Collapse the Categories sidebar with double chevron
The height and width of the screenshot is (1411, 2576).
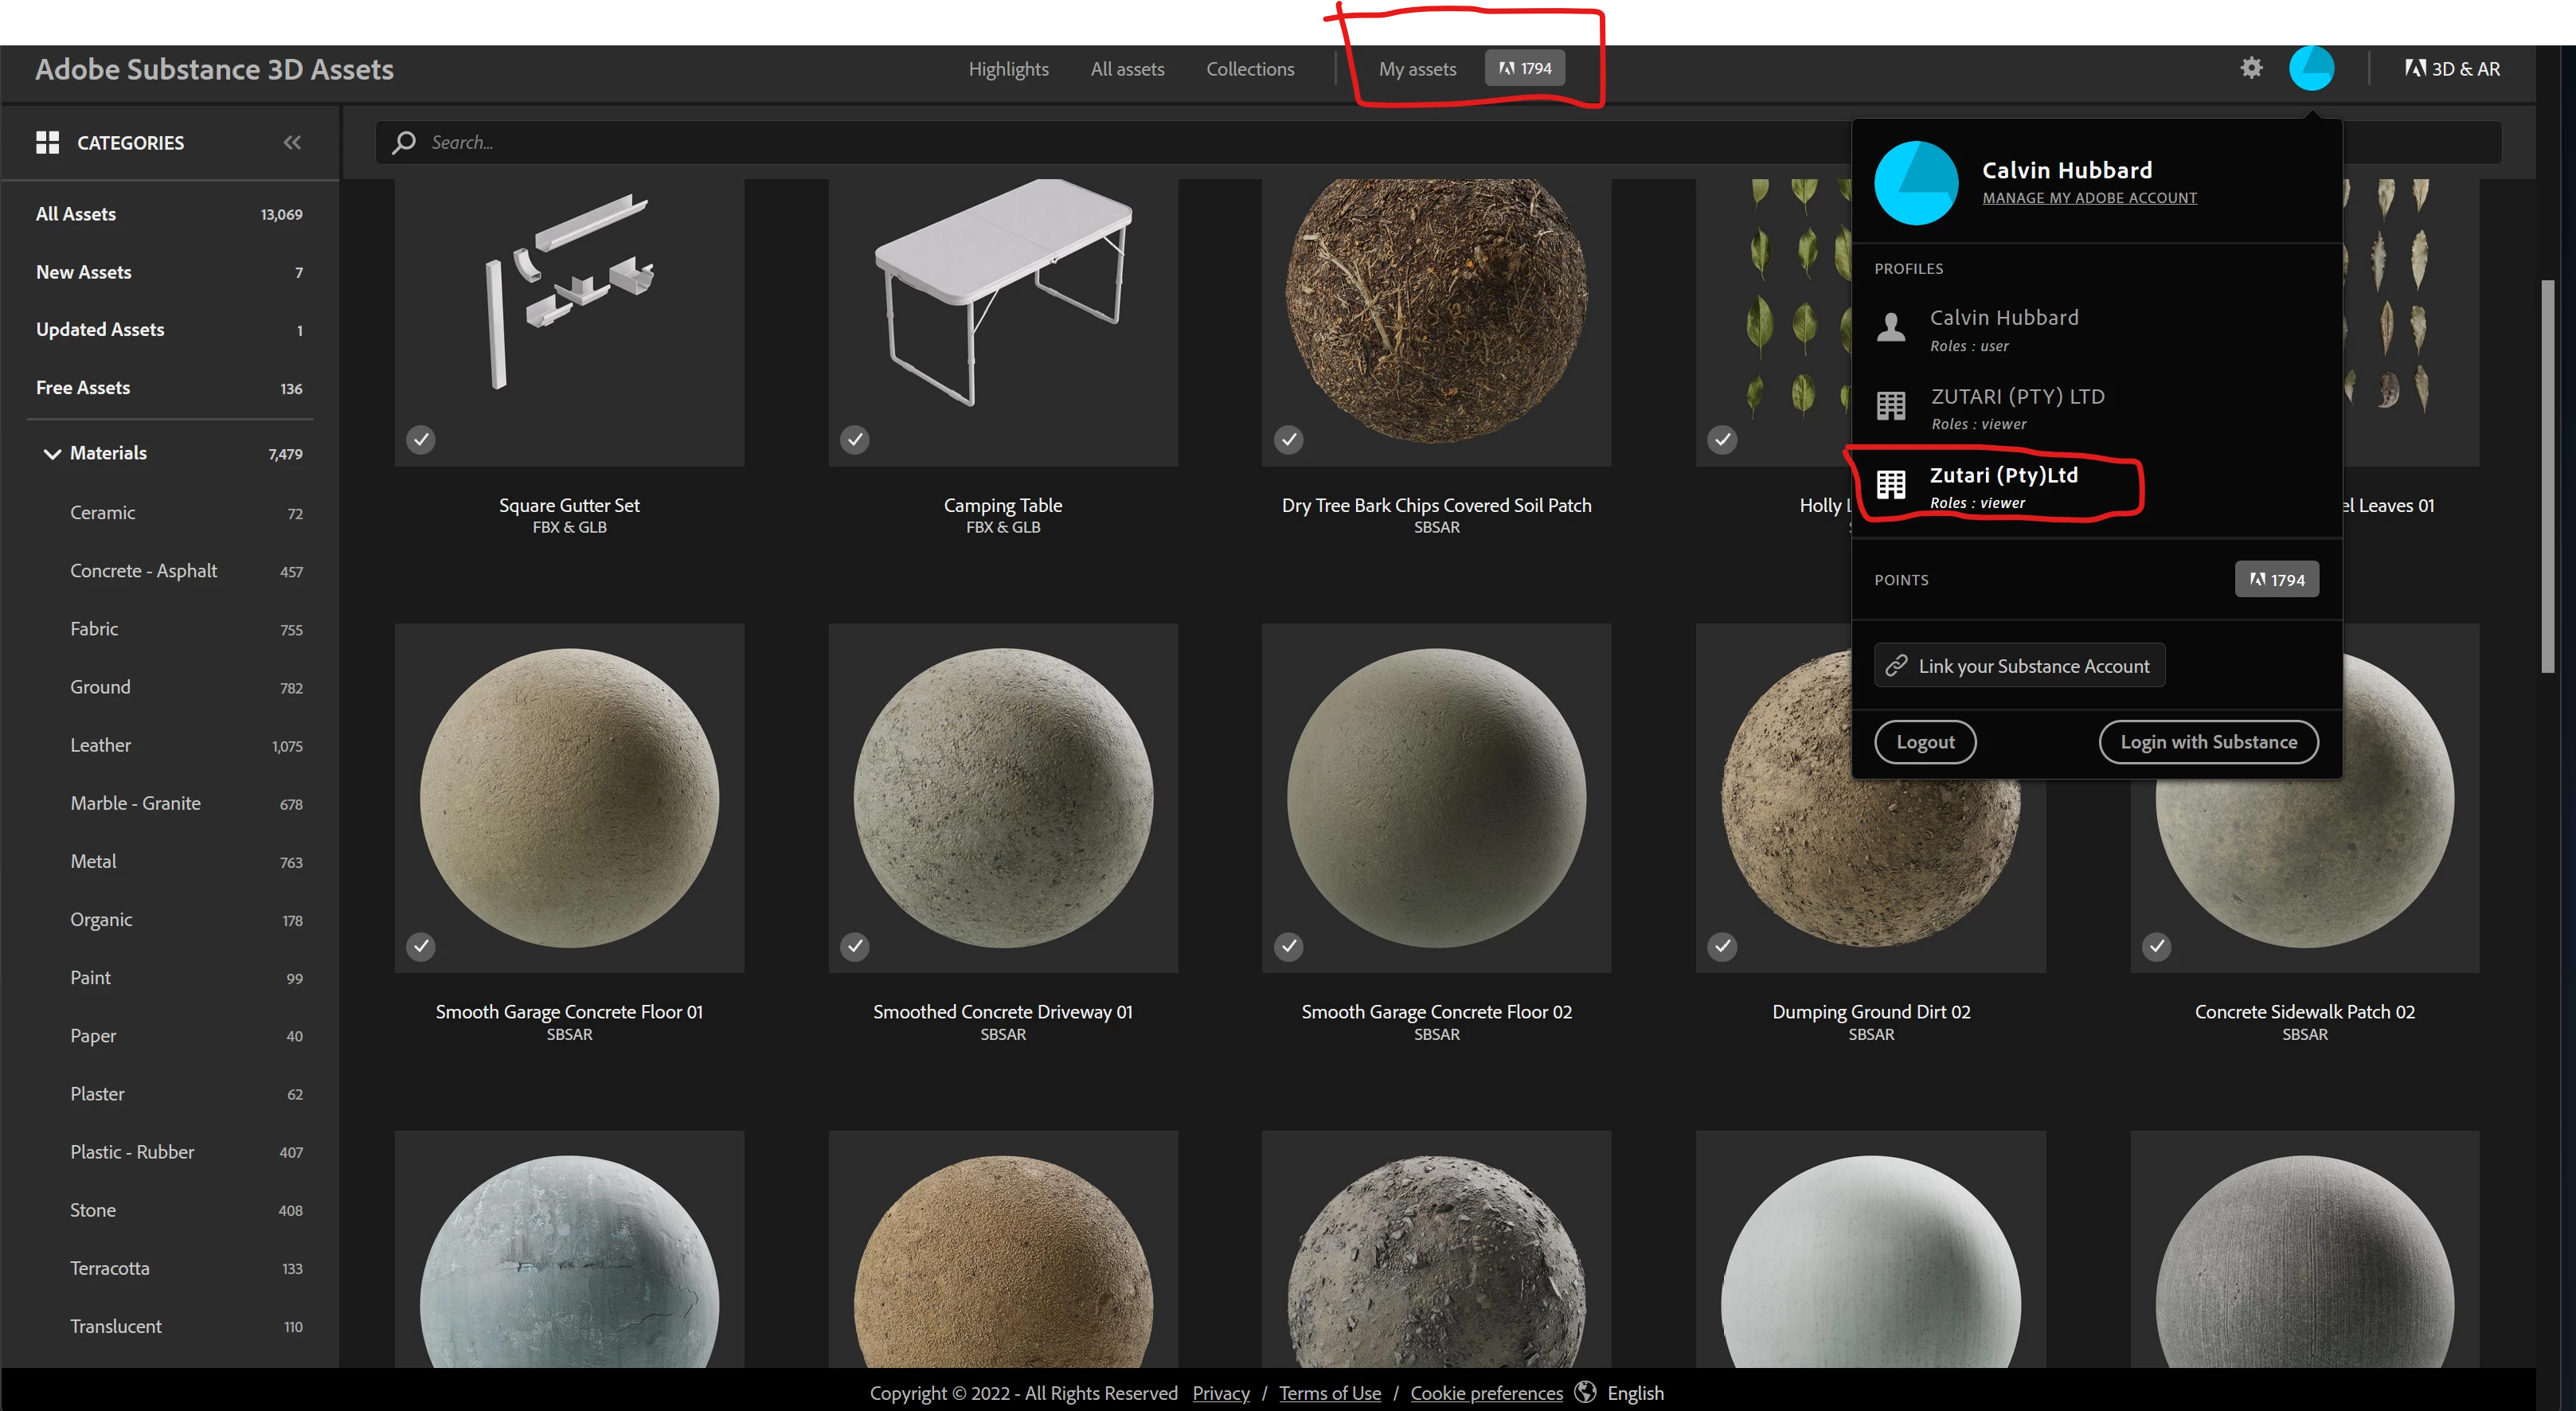pyautogui.click(x=291, y=142)
